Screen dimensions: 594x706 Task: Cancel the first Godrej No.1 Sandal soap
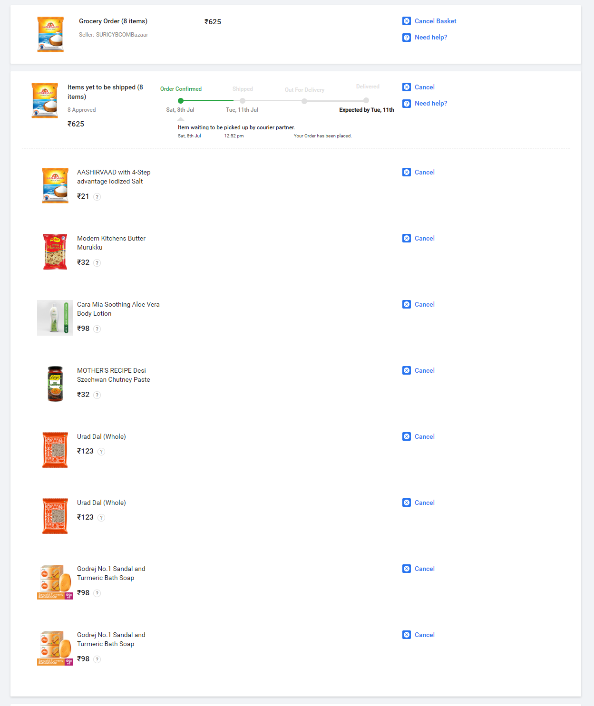pos(425,569)
